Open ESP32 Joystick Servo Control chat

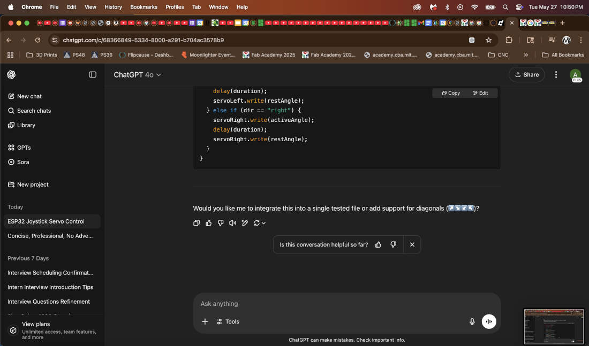[x=52, y=221]
